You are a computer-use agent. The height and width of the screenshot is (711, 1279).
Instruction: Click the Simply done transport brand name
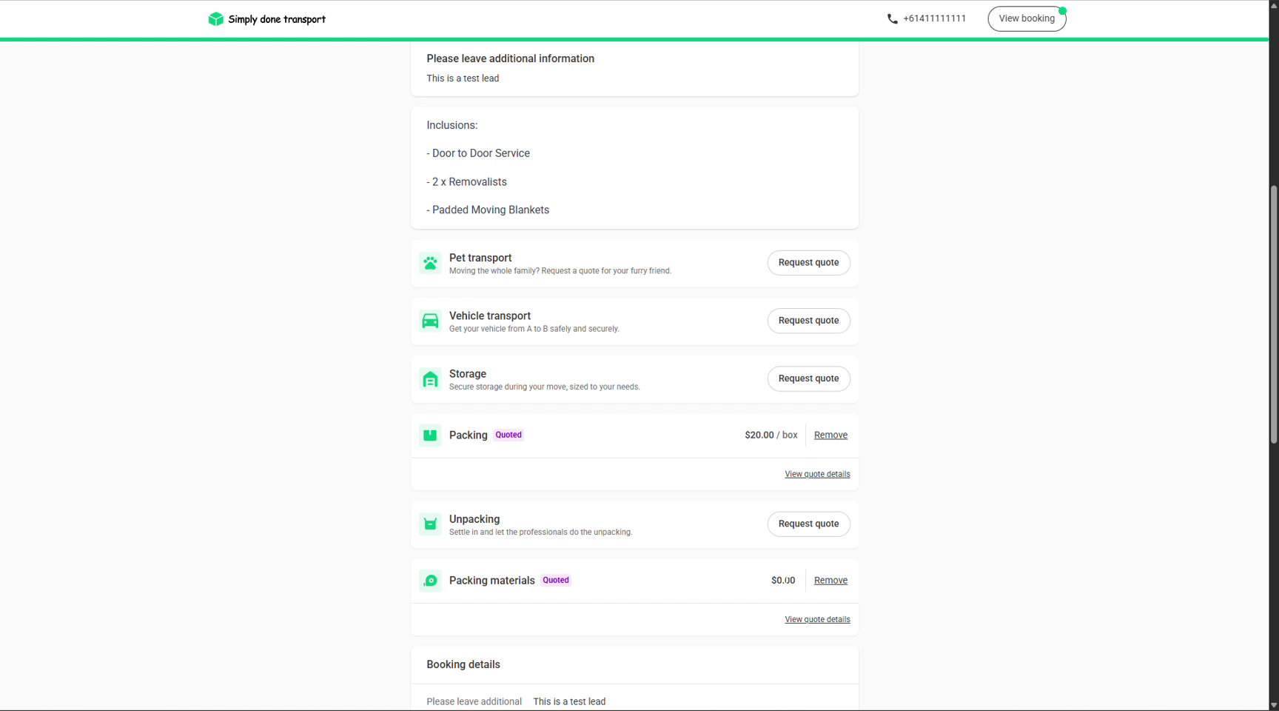point(277,19)
